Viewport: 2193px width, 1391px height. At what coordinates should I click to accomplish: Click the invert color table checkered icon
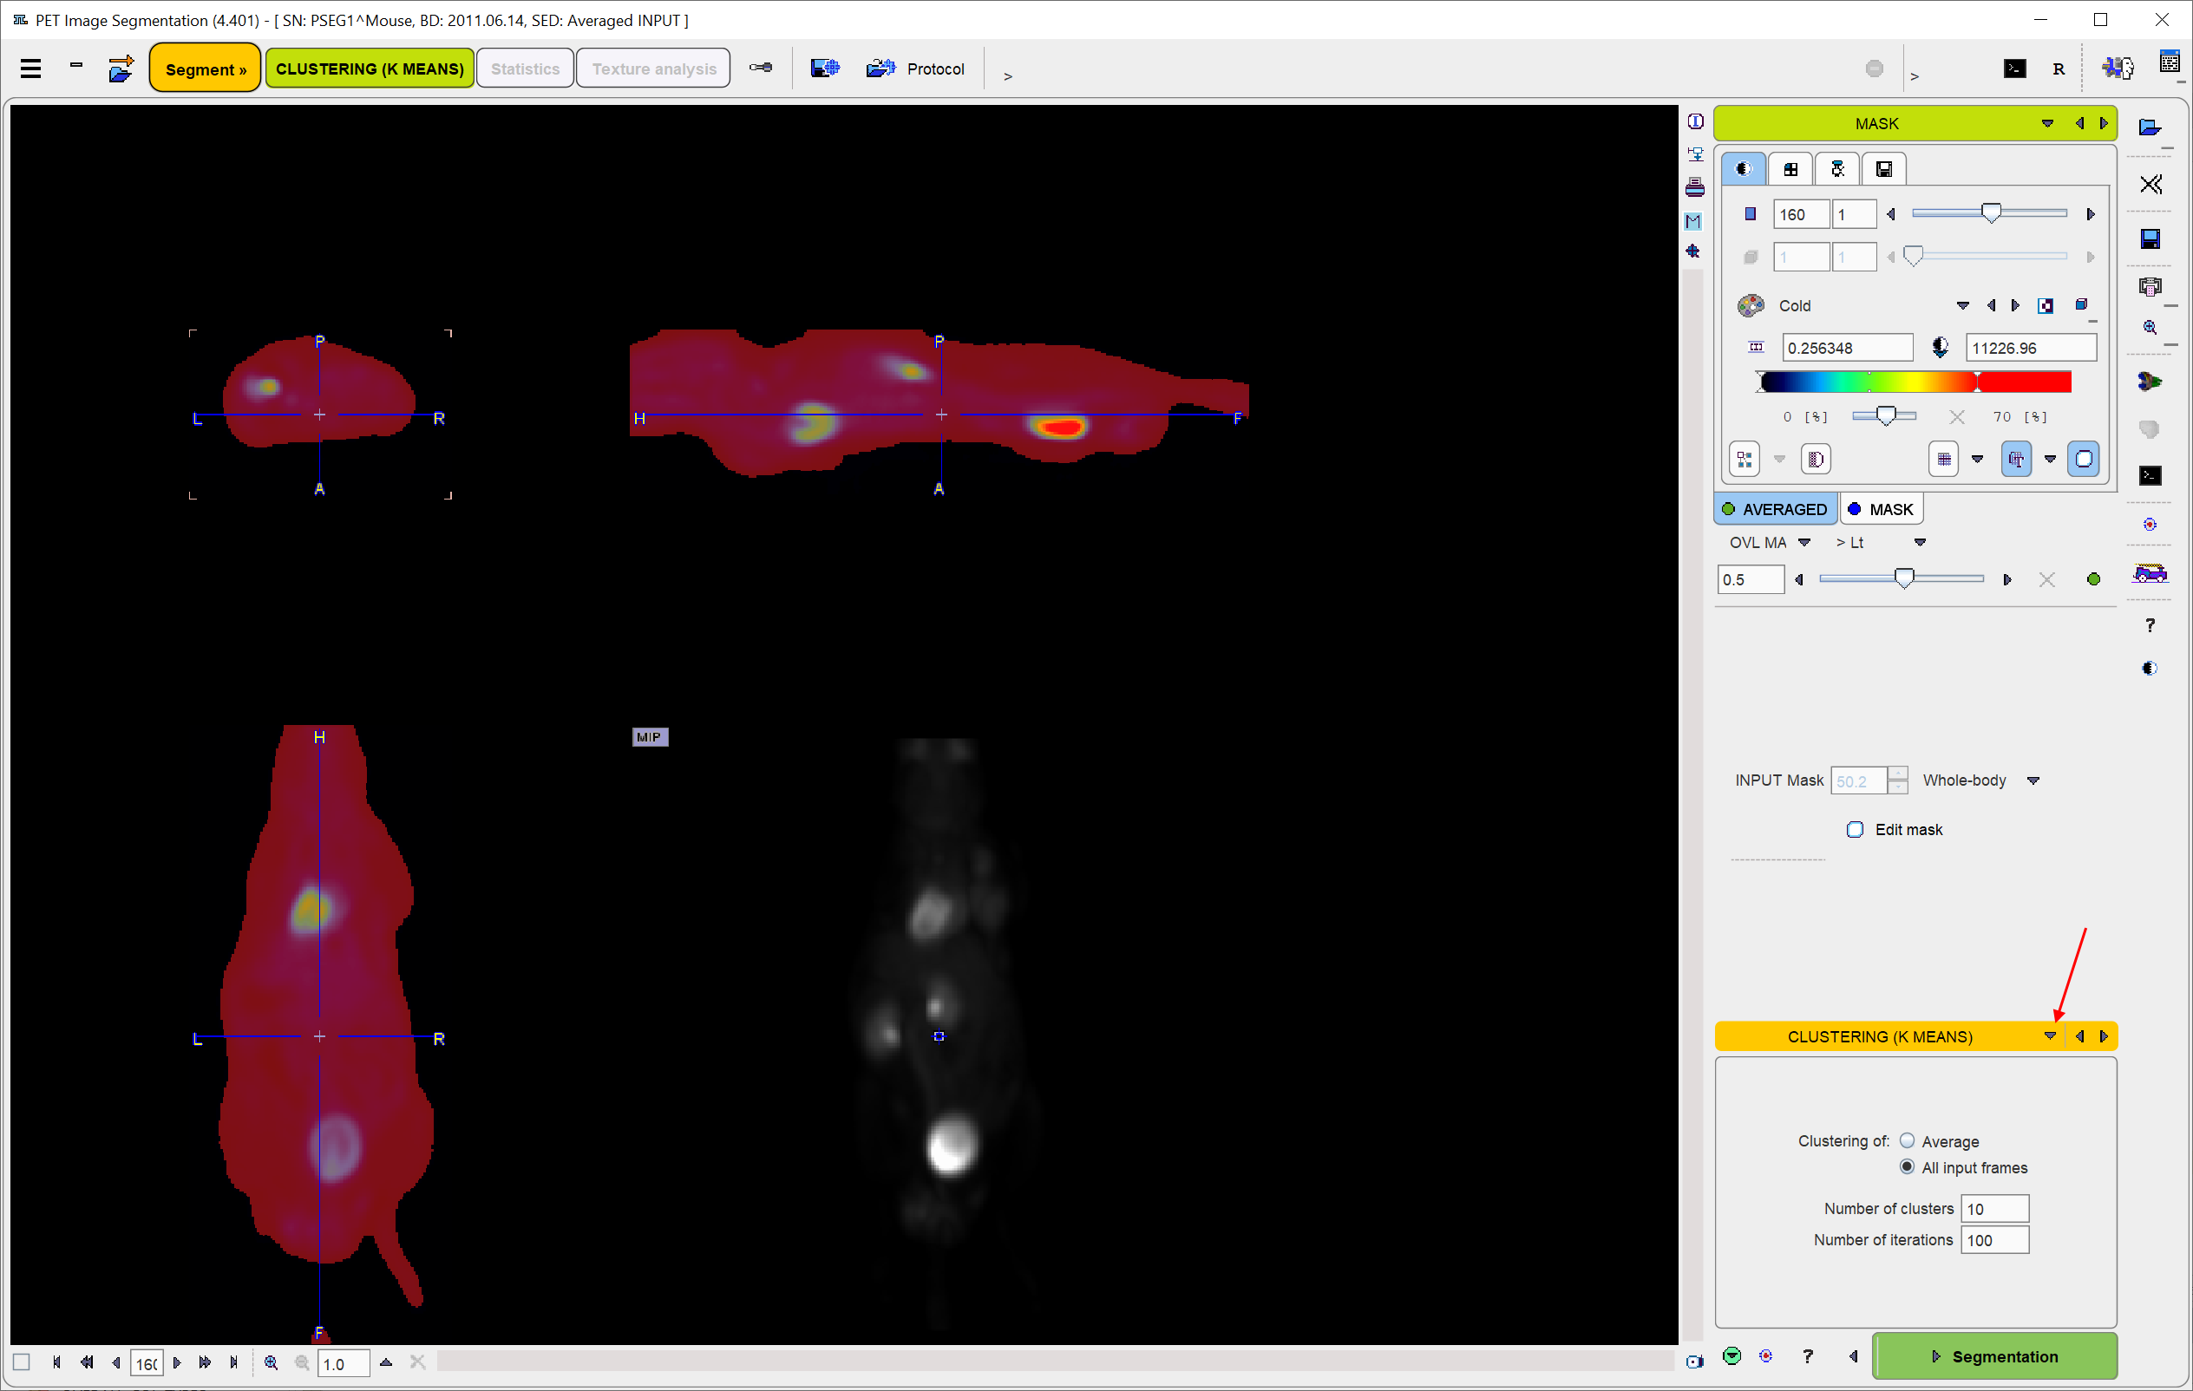[2046, 306]
